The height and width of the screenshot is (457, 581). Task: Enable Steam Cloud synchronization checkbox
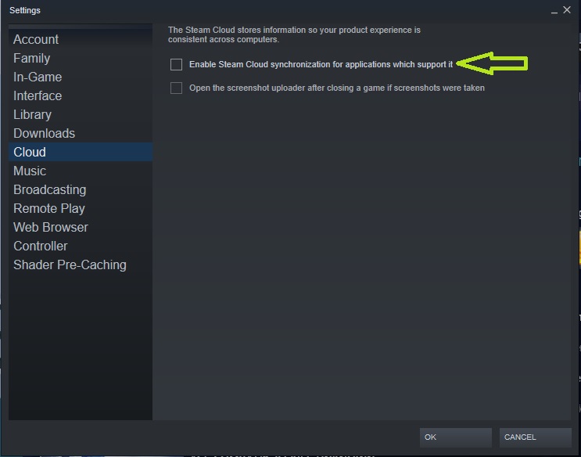click(176, 64)
